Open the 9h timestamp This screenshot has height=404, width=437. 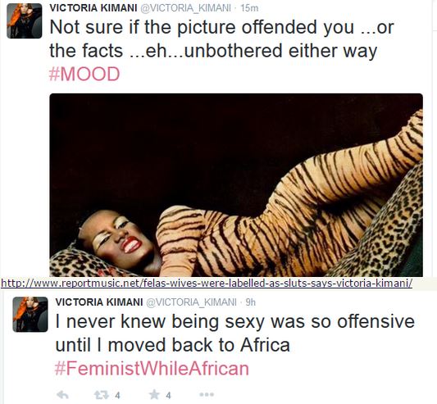click(250, 302)
